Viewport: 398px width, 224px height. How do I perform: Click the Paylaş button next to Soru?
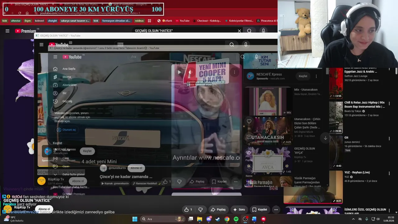218,210
